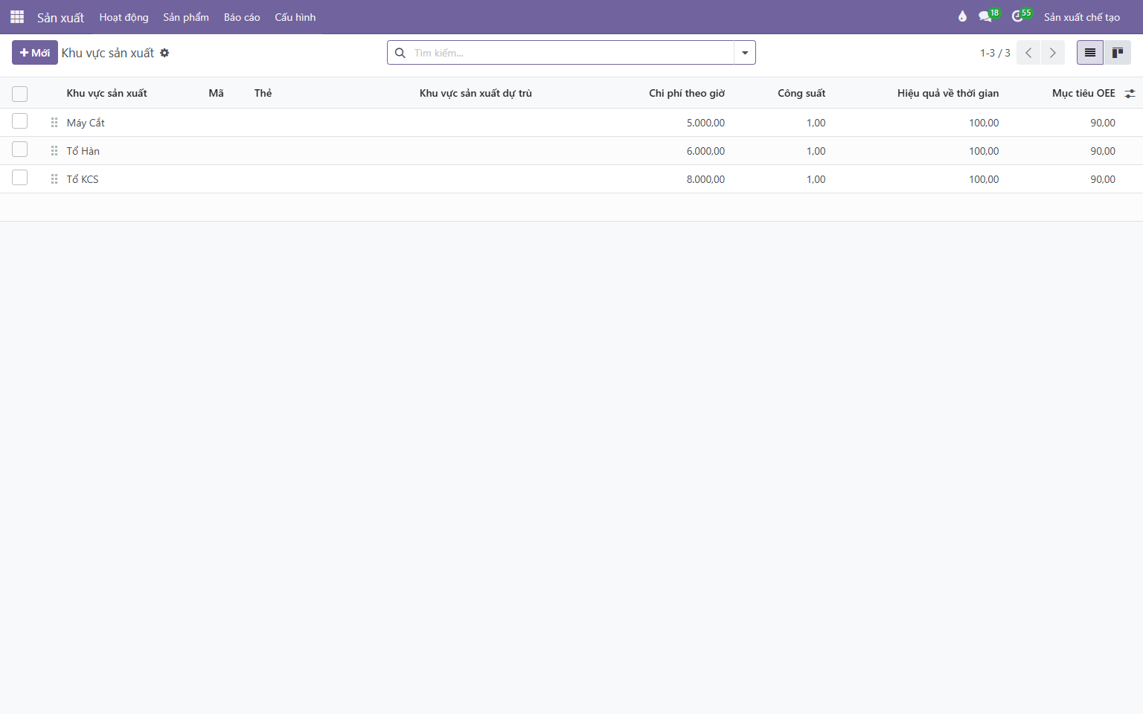Click the 5.000,00 hourly cost cell

click(705, 123)
